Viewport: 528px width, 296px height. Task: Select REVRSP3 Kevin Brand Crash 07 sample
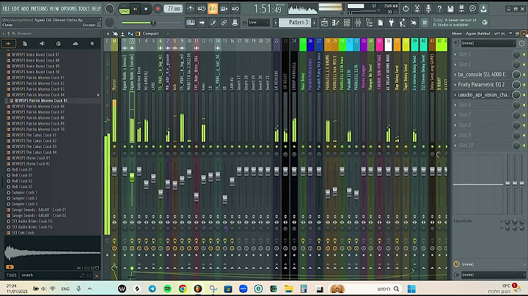point(36,54)
